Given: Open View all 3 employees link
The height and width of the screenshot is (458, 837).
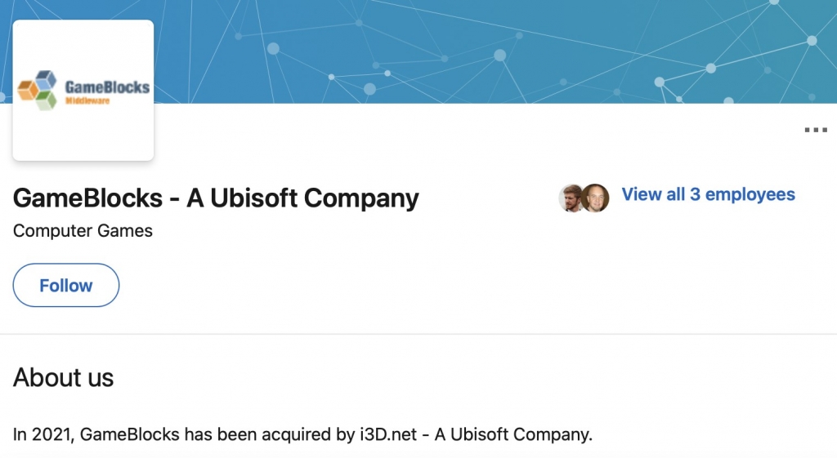Looking at the screenshot, I should (708, 194).
